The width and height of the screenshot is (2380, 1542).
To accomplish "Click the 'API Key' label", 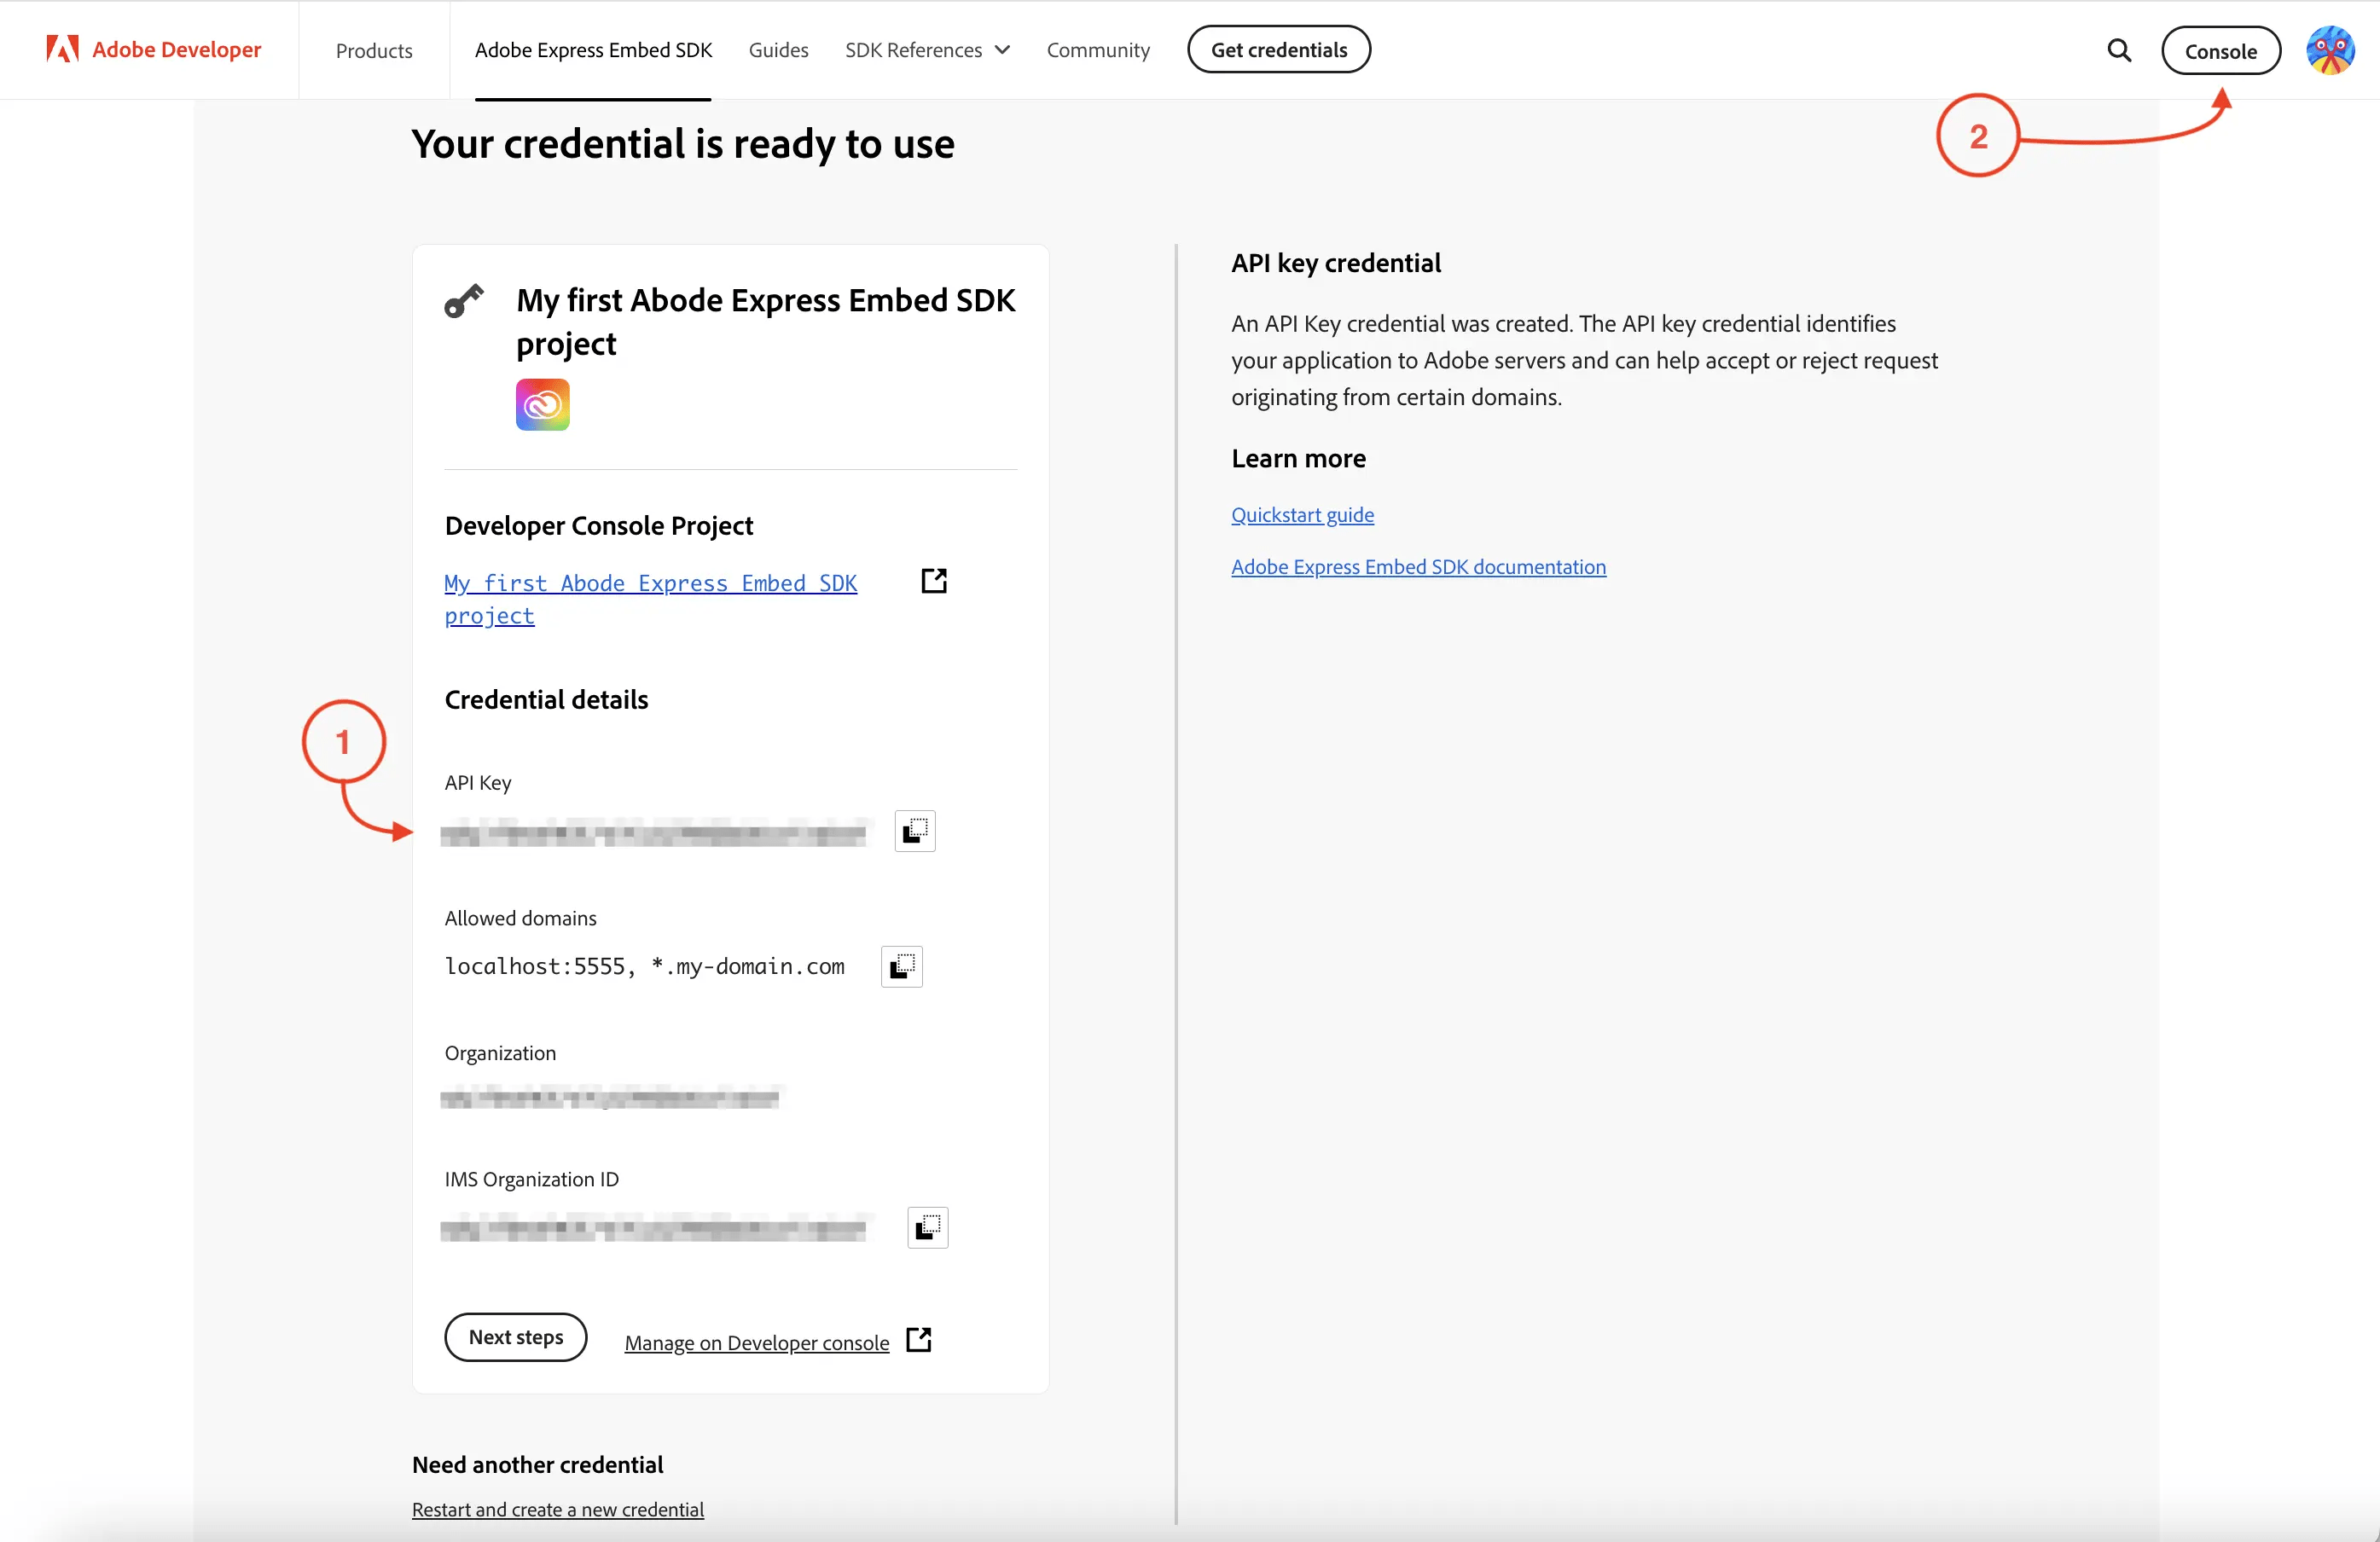I will click(477, 782).
